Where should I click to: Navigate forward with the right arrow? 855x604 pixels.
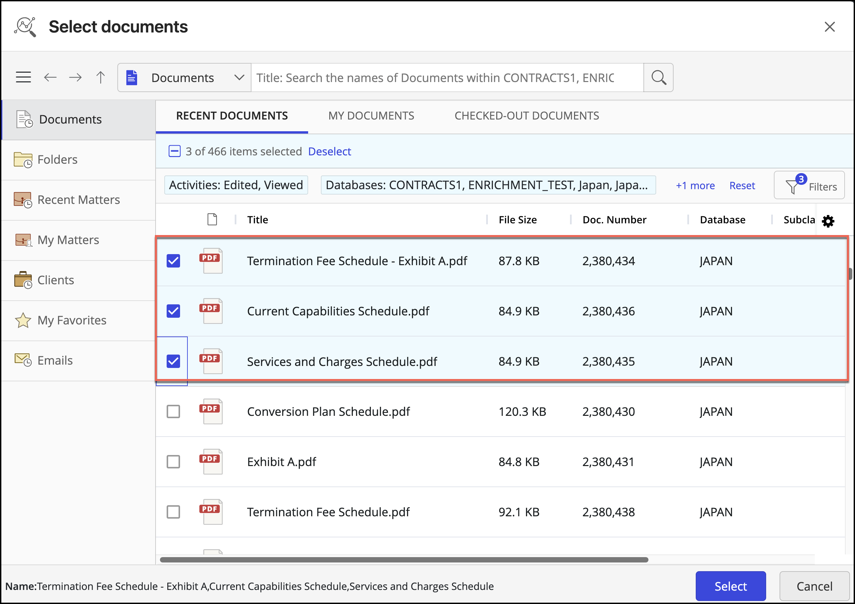click(x=75, y=77)
